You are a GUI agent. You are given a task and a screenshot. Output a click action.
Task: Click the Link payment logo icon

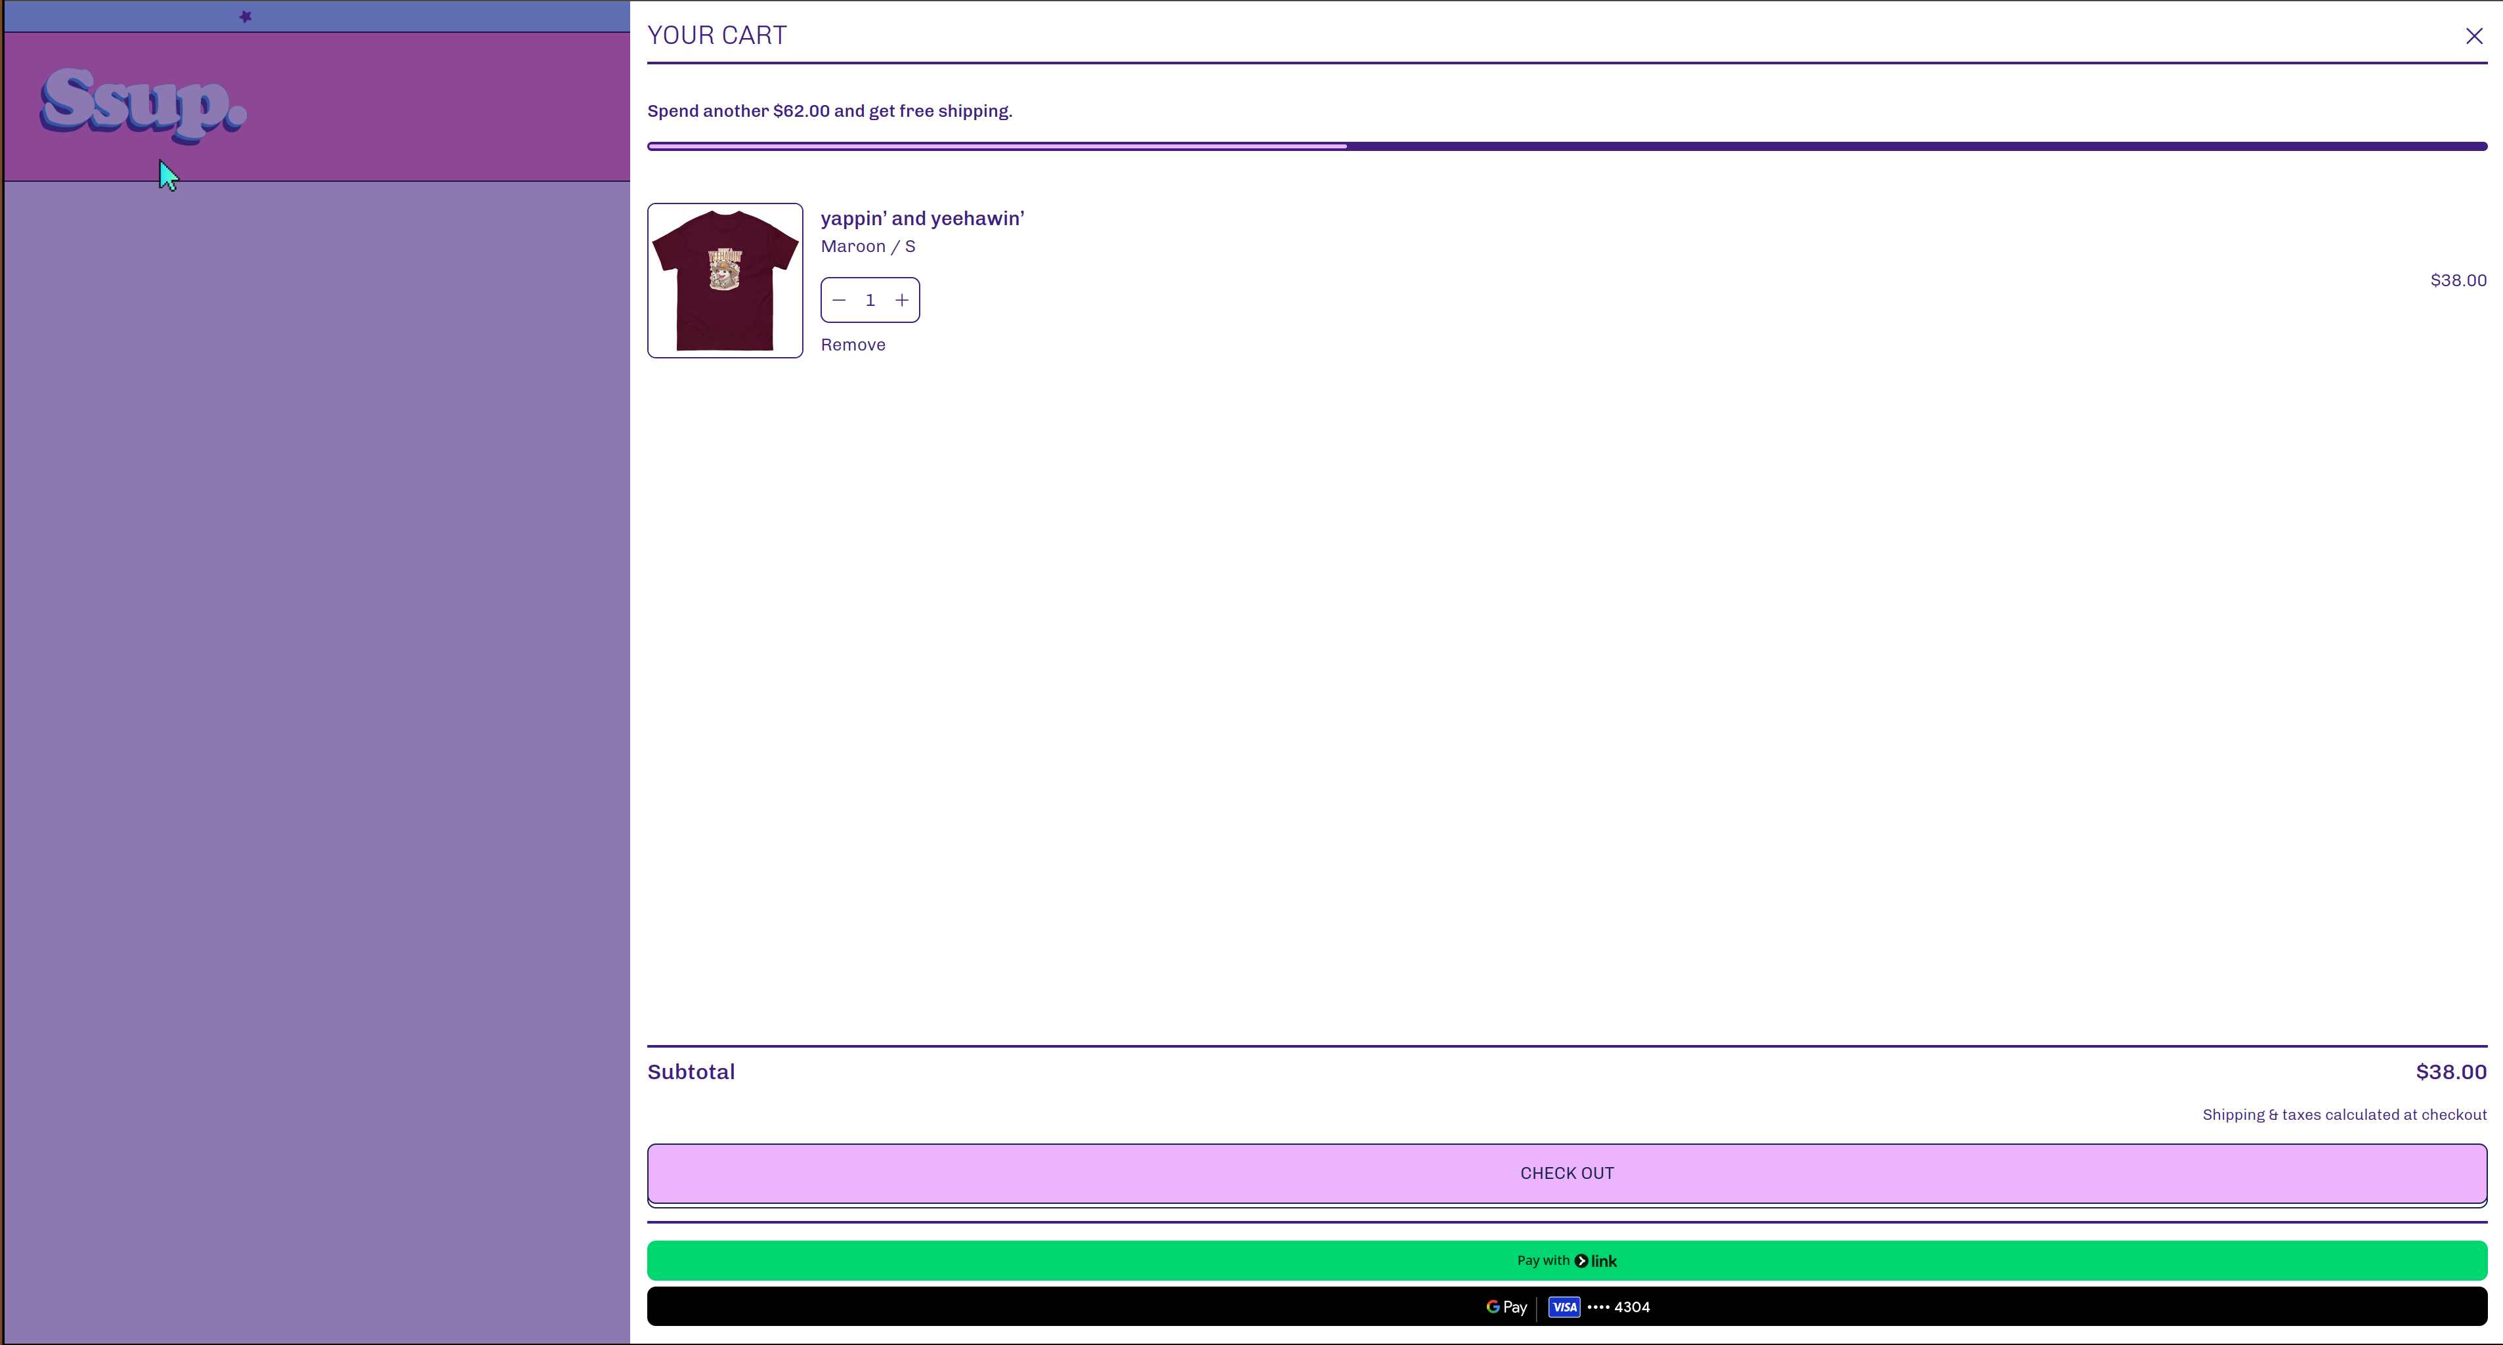click(x=1582, y=1260)
